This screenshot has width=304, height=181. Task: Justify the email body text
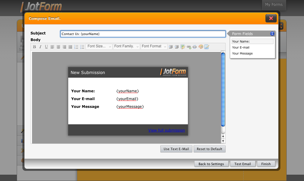point(70,47)
